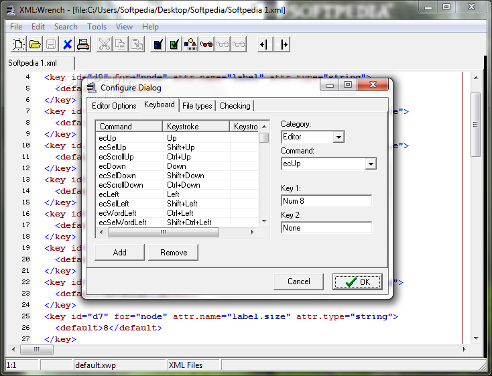Screen dimensions: 492x376
Task: Click the second grayed glasses icon
Action: 239,44
